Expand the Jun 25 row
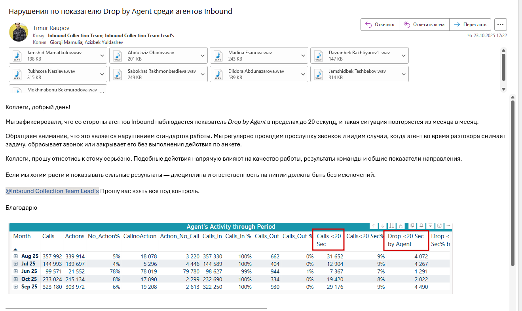522x311 pixels. (x=16, y=271)
